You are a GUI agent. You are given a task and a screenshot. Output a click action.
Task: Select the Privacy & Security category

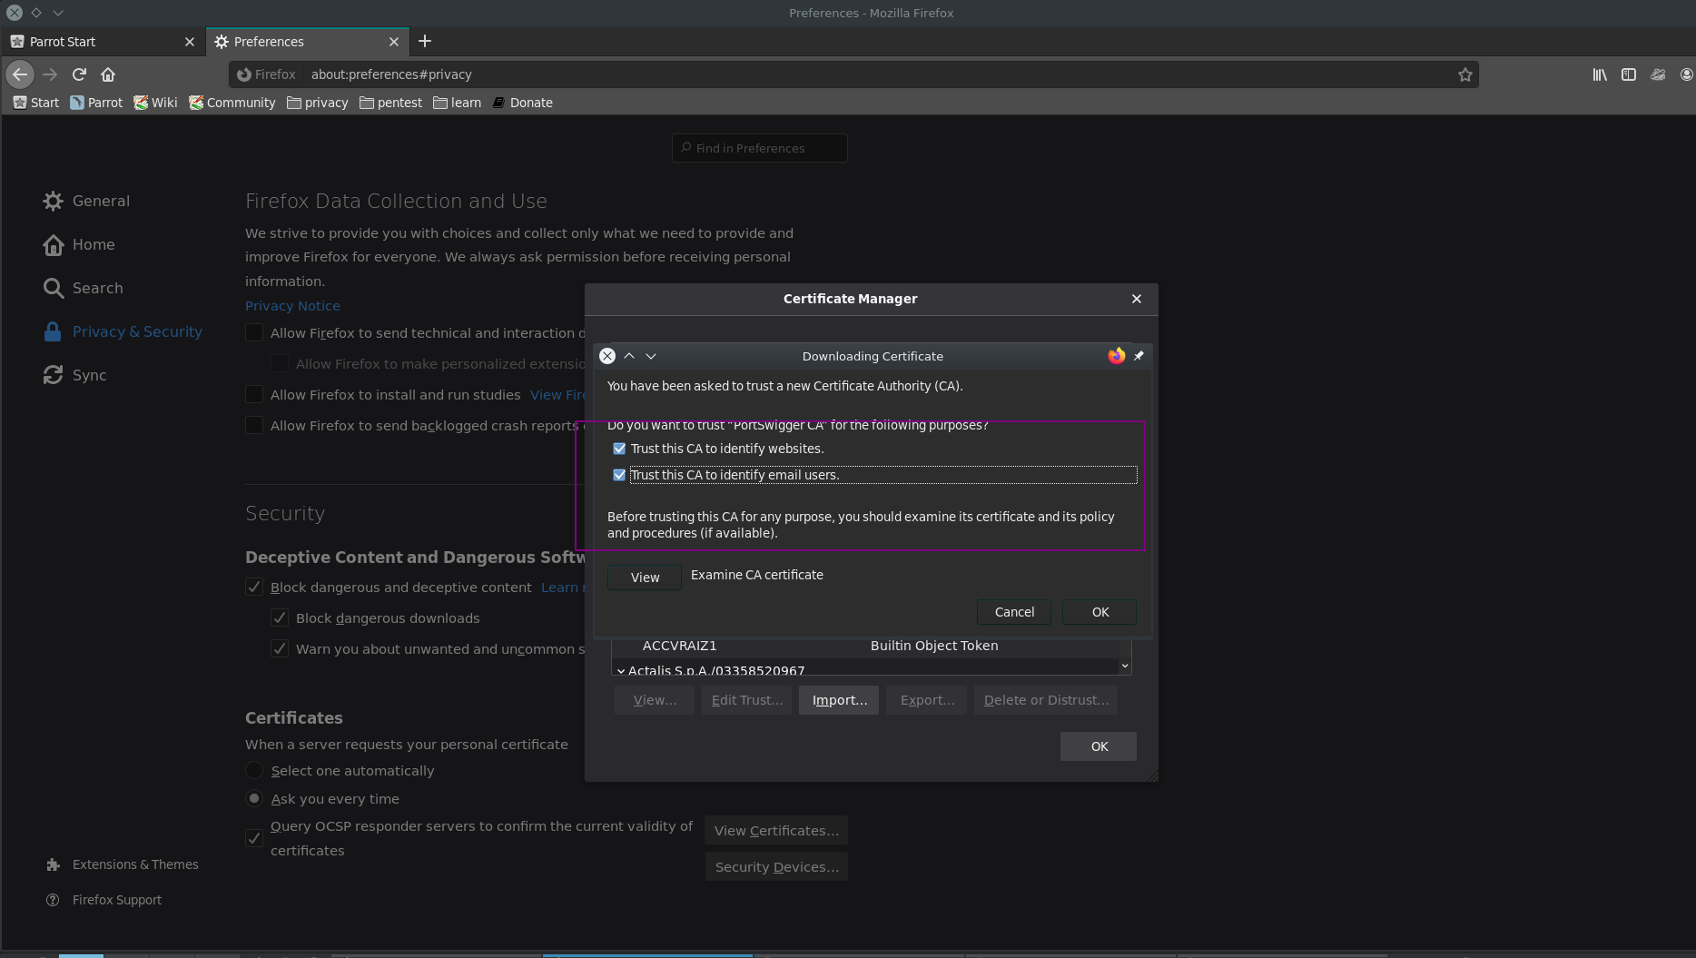(x=123, y=331)
